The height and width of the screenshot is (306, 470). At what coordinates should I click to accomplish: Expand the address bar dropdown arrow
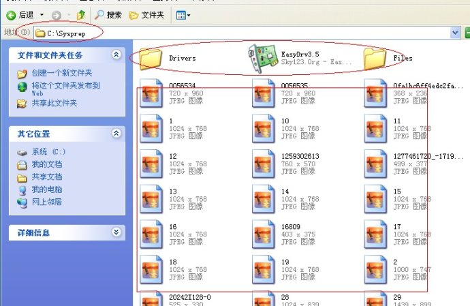(x=455, y=33)
